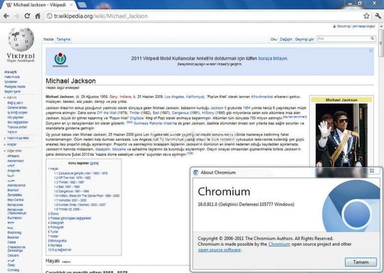This screenshot has height=273, width=384.
Task: Open a new tab next to the Michael Jackson tab
Action: [x=82, y=4]
